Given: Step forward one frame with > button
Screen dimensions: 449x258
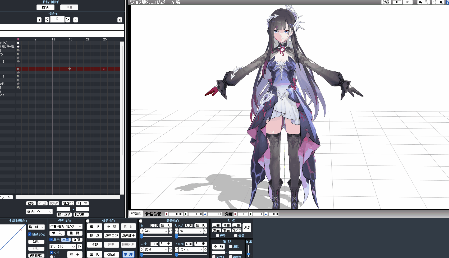Looking at the screenshot, I should pyautogui.click(x=68, y=20).
